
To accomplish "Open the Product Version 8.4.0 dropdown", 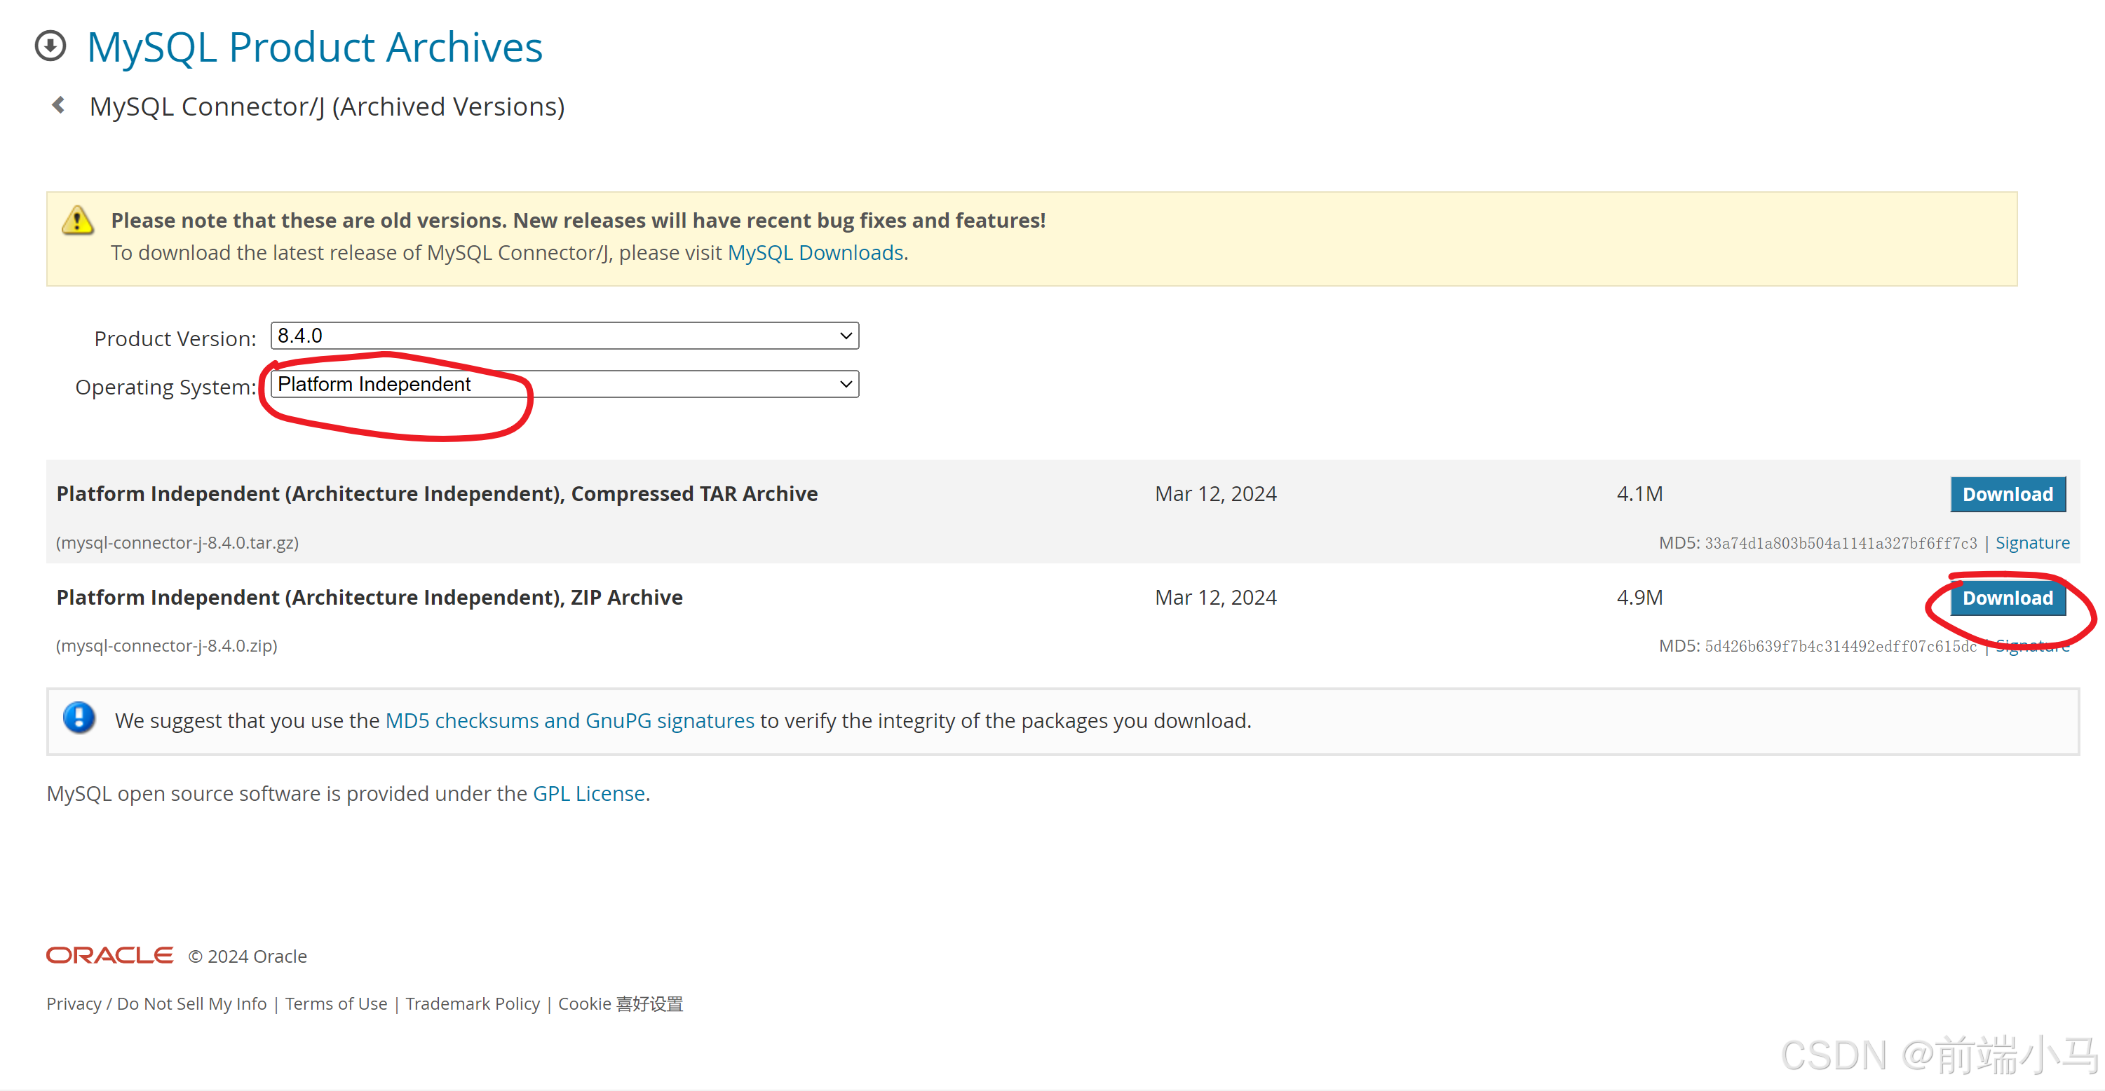I will [x=564, y=336].
